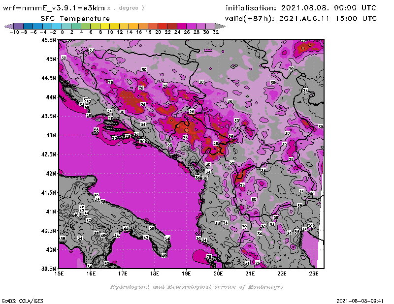Click the '40.5N' latitude label
The width and height of the screenshot is (394, 304).
coord(49,230)
